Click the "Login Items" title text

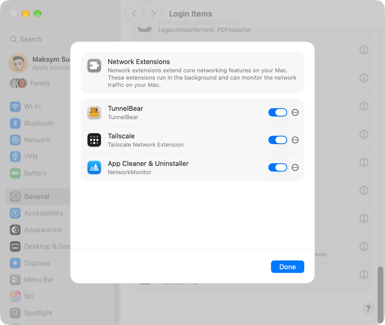coord(190,14)
